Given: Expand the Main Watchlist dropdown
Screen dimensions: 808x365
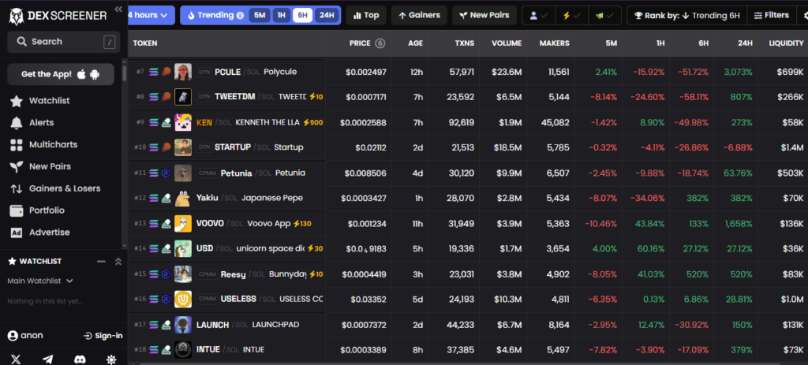Looking at the screenshot, I should click(x=40, y=281).
